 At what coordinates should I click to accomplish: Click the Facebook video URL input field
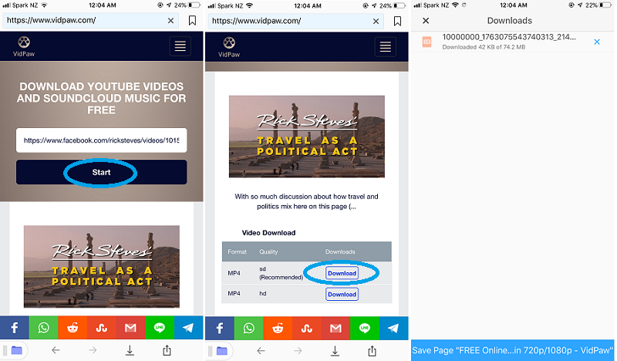click(102, 140)
